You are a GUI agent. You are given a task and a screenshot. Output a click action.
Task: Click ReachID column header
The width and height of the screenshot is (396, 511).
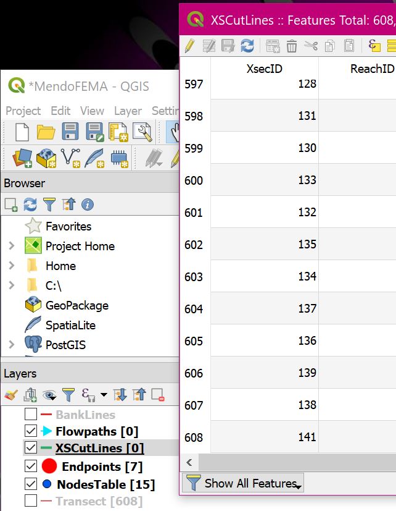372,69
